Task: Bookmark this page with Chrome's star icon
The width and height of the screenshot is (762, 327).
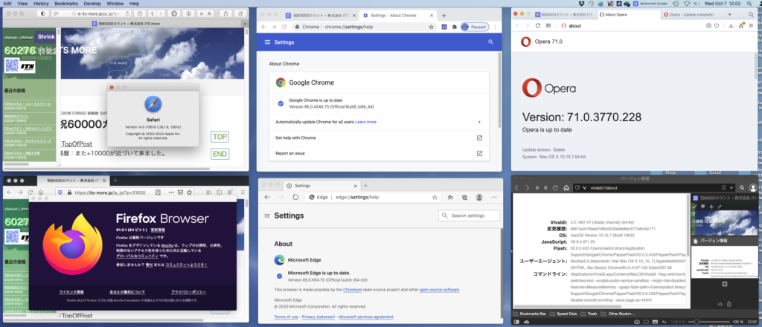Action: (x=432, y=27)
